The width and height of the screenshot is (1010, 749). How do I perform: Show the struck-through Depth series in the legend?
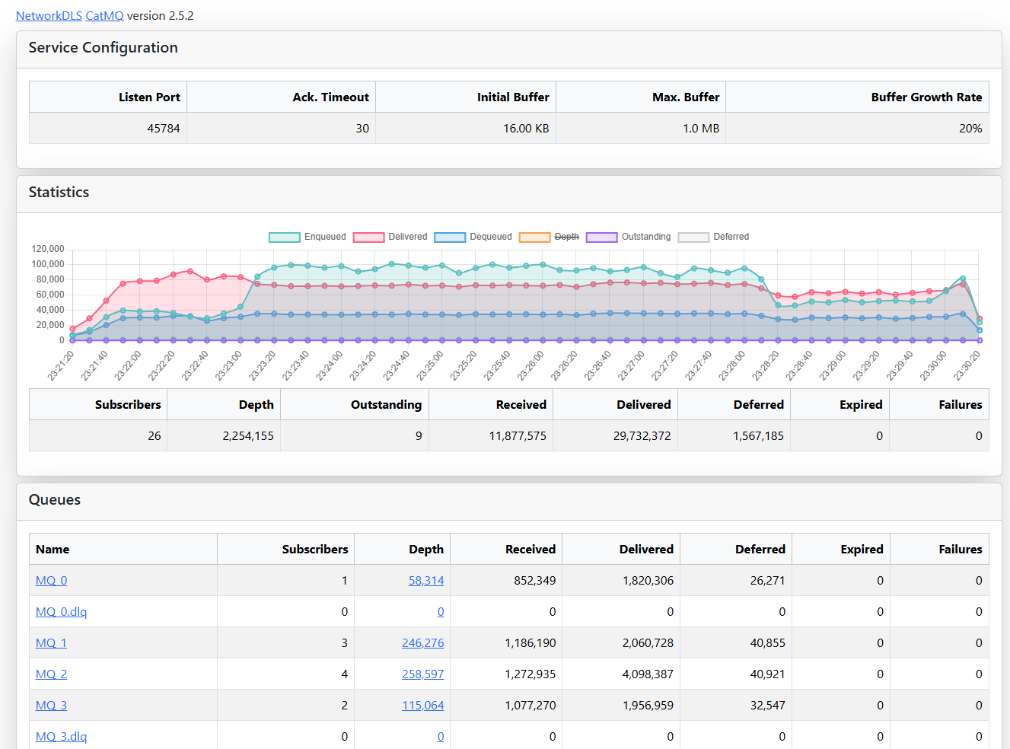pos(550,237)
